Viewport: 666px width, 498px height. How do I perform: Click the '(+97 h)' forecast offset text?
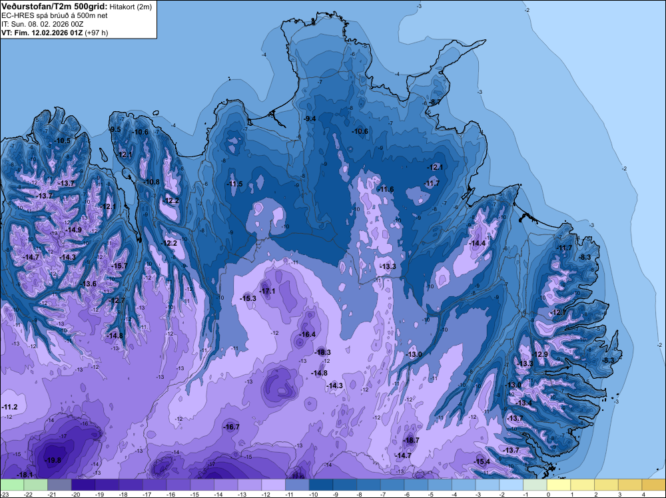click(x=97, y=33)
